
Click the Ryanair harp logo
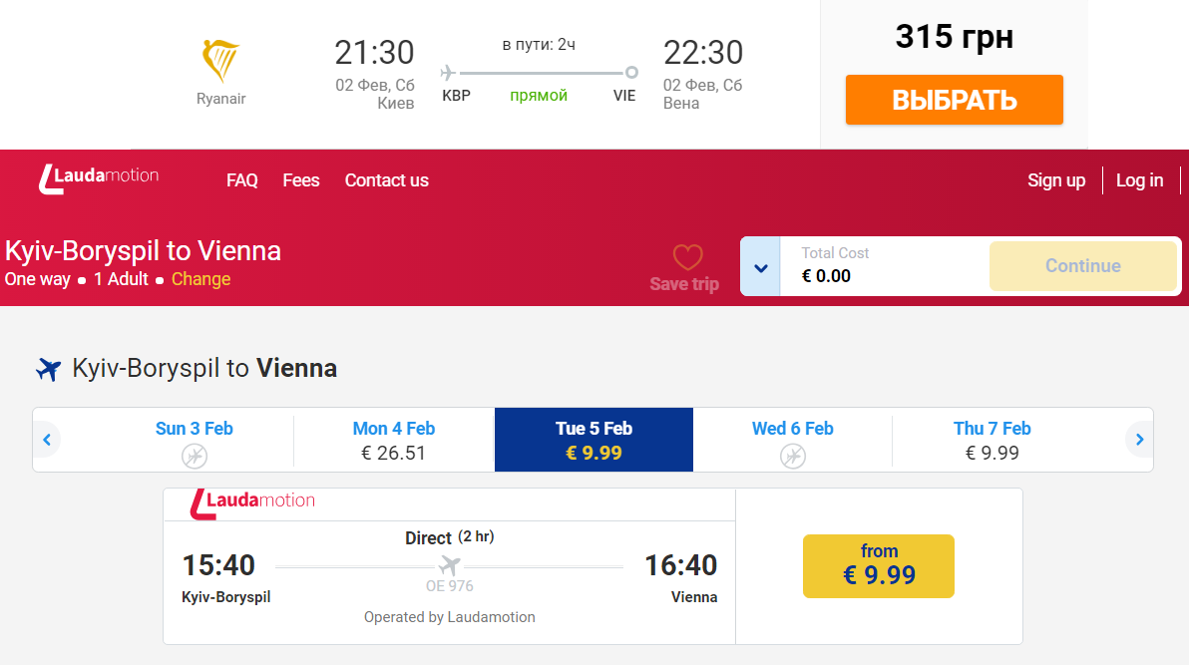tap(220, 62)
